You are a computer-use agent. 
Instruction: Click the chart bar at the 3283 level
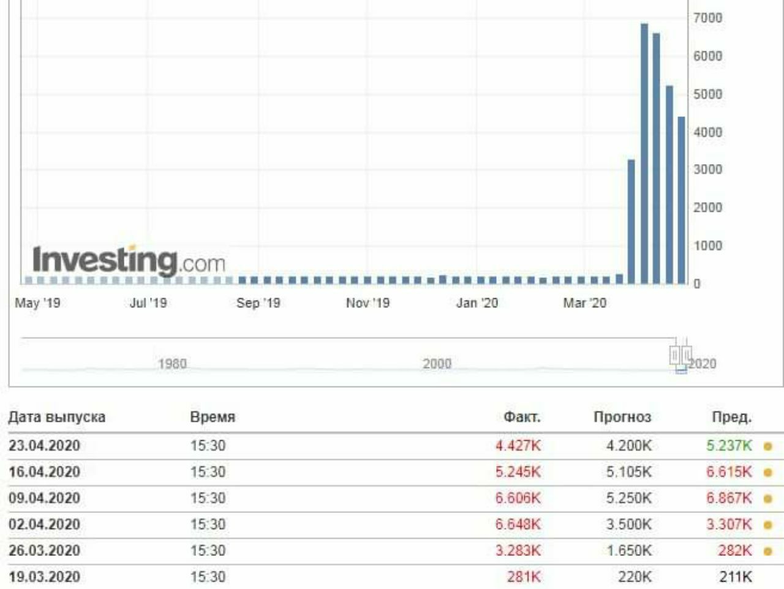point(631,222)
